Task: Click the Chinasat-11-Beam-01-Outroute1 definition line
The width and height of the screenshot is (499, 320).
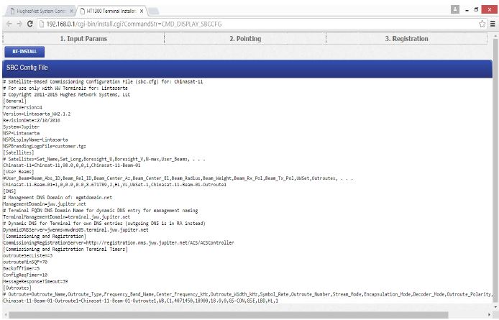Action: point(140,301)
